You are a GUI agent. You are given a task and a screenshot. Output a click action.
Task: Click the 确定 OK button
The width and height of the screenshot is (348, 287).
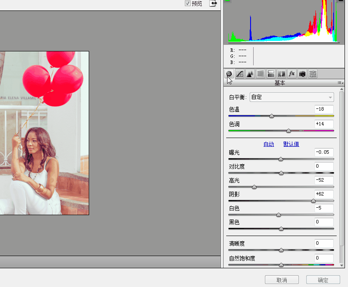point(323,280)
